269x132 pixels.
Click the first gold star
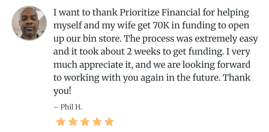pyautogui.click(x=61, y=122)
